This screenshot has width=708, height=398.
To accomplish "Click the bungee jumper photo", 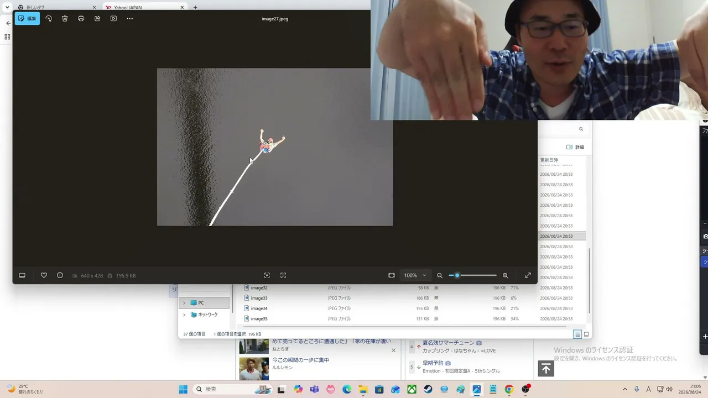I will 275,147.
